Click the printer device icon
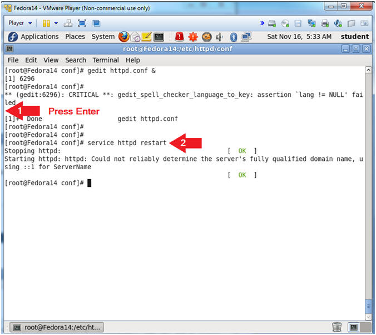 click(x=325, y=23)
